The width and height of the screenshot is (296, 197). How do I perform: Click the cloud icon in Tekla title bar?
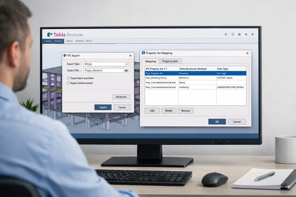pyautogui.click(x=246, y=34)
